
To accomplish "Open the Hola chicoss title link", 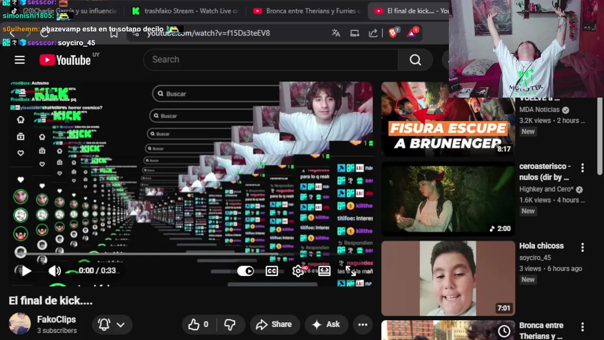I will 541,246.
